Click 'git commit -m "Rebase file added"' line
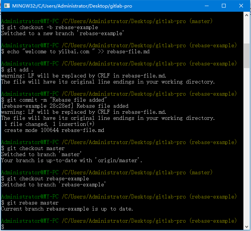251x231 pixels. [54, 100]
